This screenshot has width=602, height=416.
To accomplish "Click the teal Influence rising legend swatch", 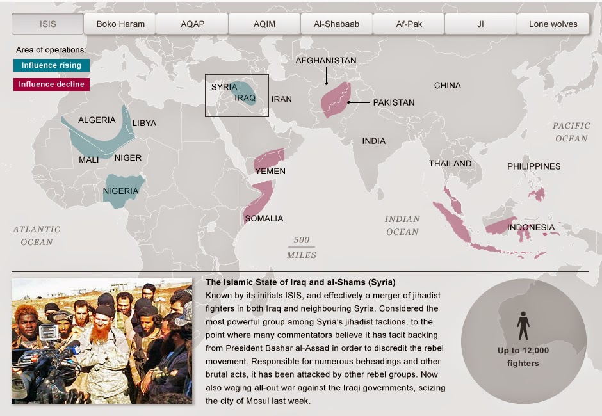I will [x=51, y=65].
